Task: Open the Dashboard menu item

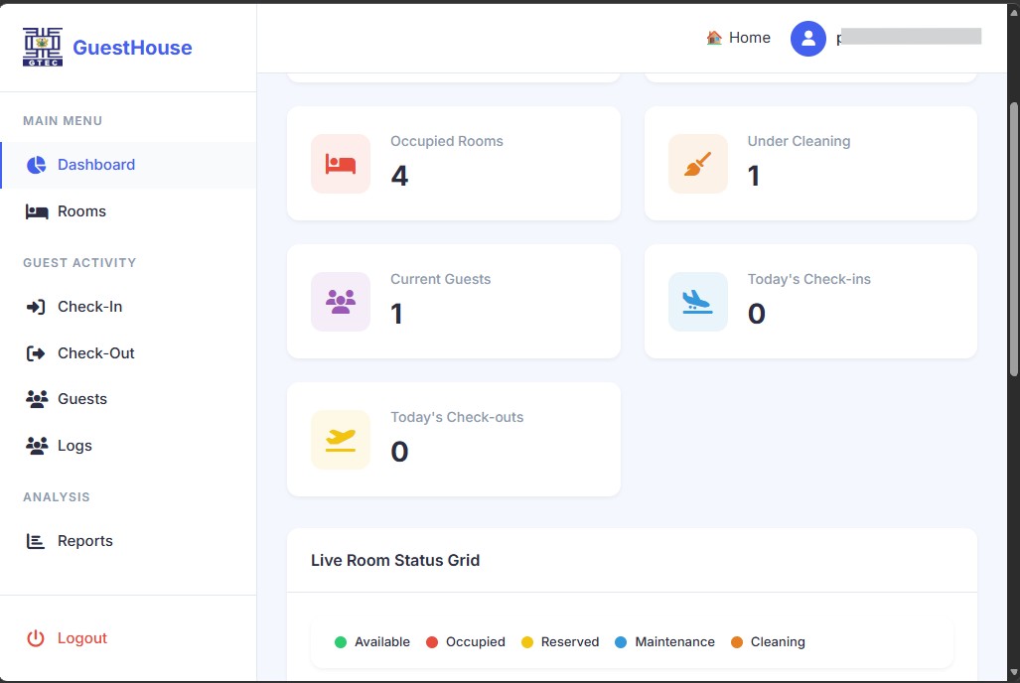Action: (96, 165)
